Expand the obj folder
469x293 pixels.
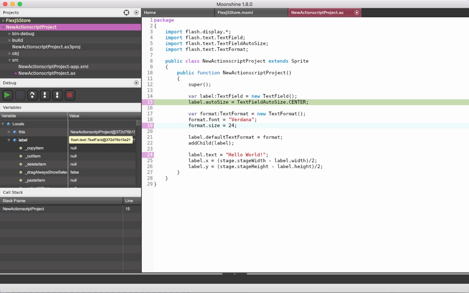click(9, 53)
